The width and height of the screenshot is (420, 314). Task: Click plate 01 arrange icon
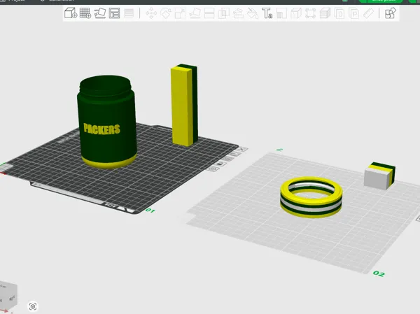coord(228,159)
